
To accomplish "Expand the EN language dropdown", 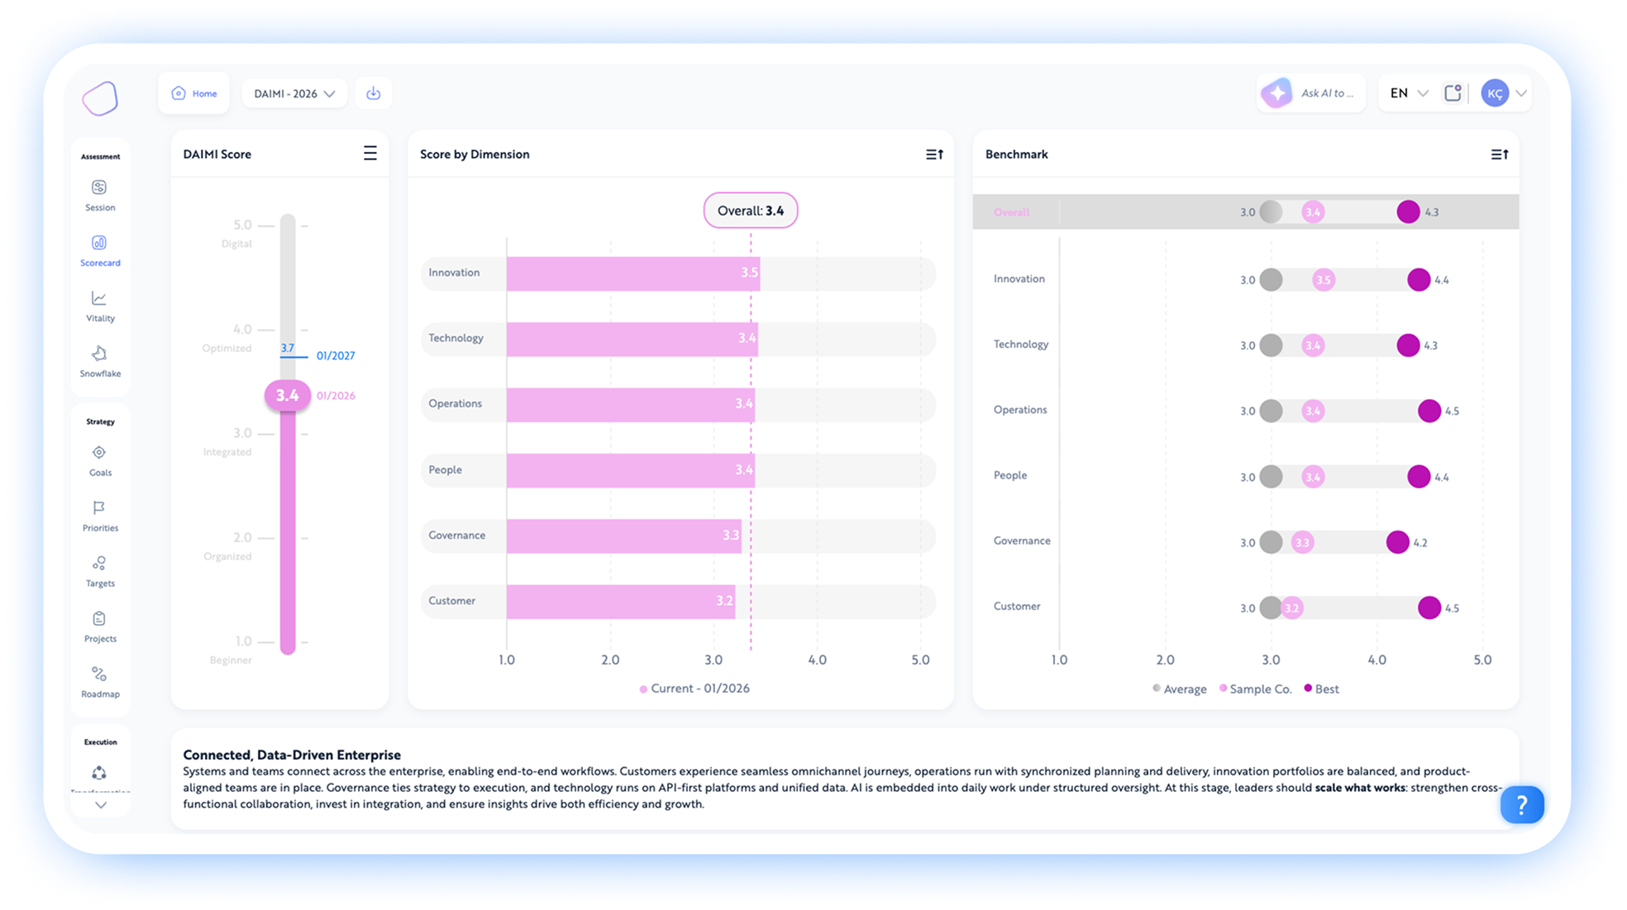I will 1409,93.
